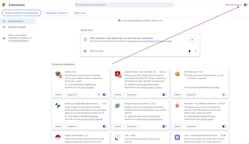Screen dimensions: 249x144
Task: Click Emelia ID text 'ejciiohfgbkejijigkcfingpjfddlmpk'
Action: [x=82, y=85]
